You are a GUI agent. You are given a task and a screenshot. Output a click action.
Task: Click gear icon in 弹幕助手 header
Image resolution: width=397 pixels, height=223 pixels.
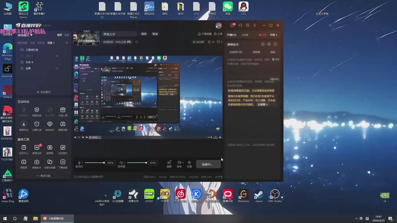pos(269,44)
